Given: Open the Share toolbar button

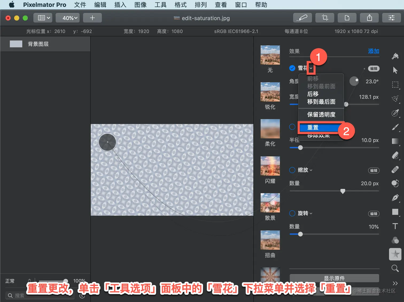Looking at the screenshot, I should click(x=370, y=18).
